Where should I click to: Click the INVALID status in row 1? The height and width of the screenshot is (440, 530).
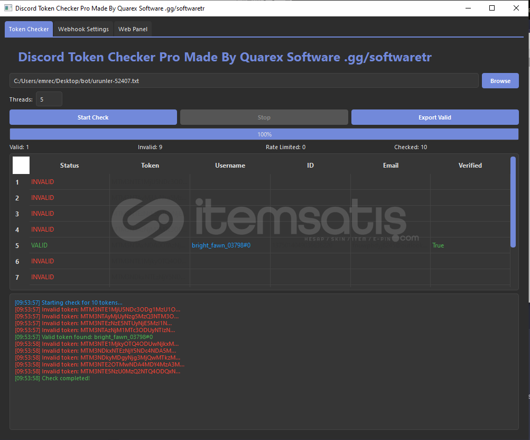(43, 182)
